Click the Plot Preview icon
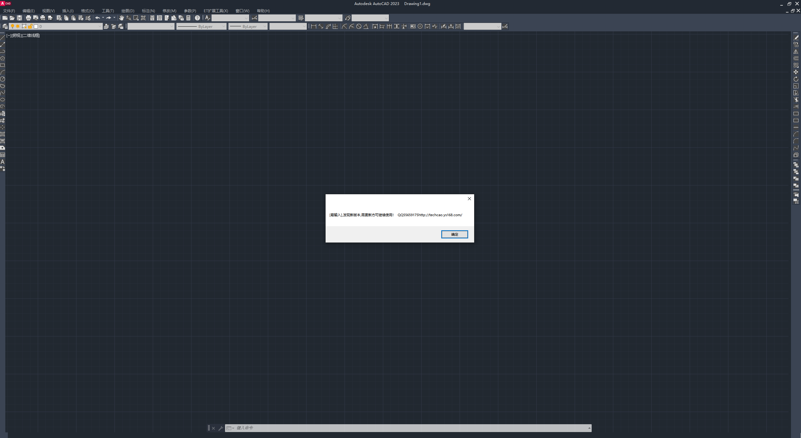 pyautogui.click(x=36, y=18)
